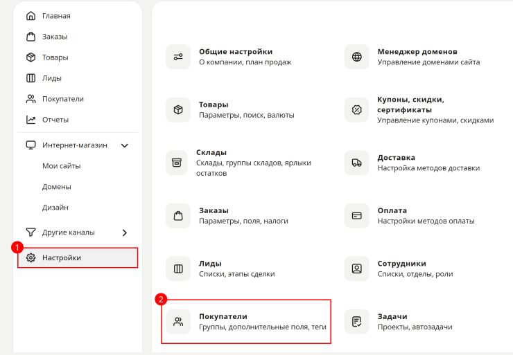Image resolution: width=513 pixels, height=355 pixels.
Task: Click the bag icon of Заказы settings card
Action: pos(178,215)
